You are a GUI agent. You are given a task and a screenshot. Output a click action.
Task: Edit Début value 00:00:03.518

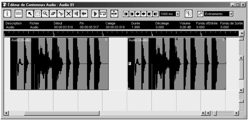tap(63, 27)
